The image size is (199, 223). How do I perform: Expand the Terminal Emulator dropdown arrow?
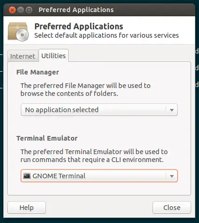coord(172,176)
